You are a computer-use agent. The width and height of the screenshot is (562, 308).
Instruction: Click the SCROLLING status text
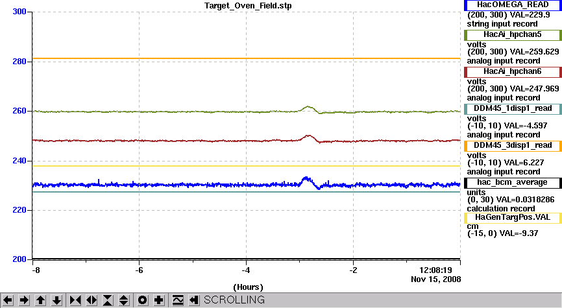(234, 300)
